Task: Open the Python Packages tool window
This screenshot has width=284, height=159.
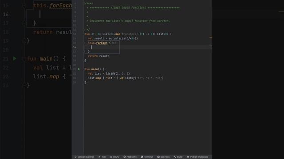Action: (197, 157)
